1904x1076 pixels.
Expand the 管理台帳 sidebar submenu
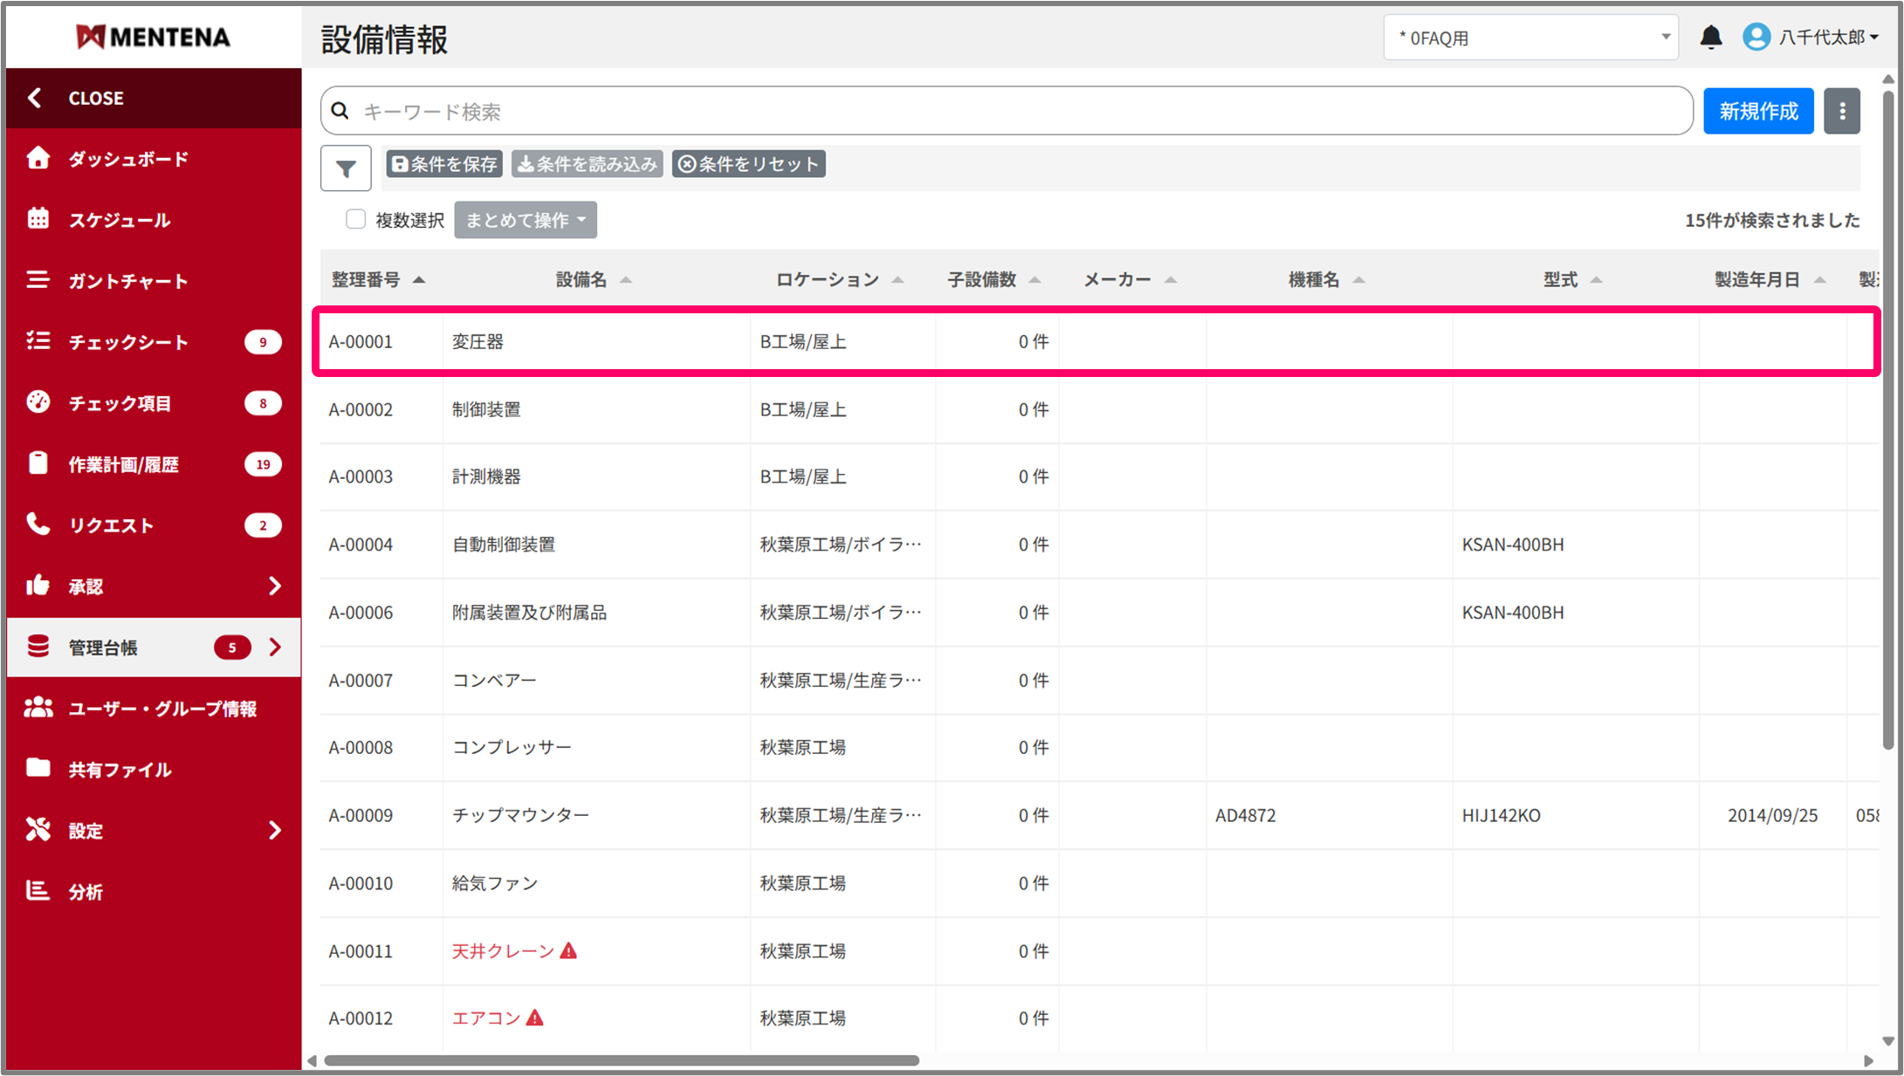point(275,647)
